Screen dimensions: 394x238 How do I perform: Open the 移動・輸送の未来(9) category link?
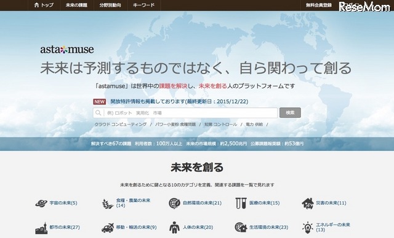tap(136, 227)
